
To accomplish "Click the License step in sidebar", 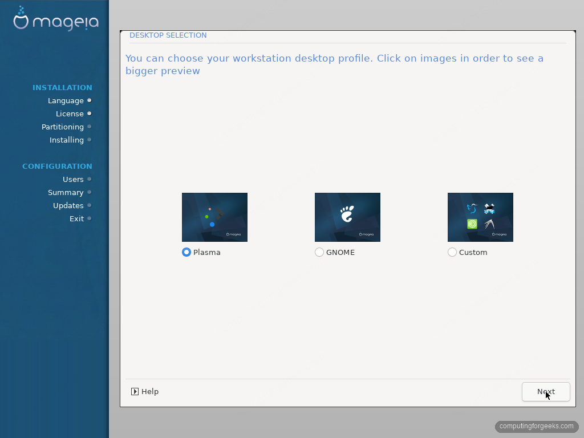I will point(70,113).
